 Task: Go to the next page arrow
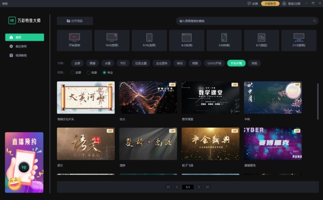click(x=199, y=187)
